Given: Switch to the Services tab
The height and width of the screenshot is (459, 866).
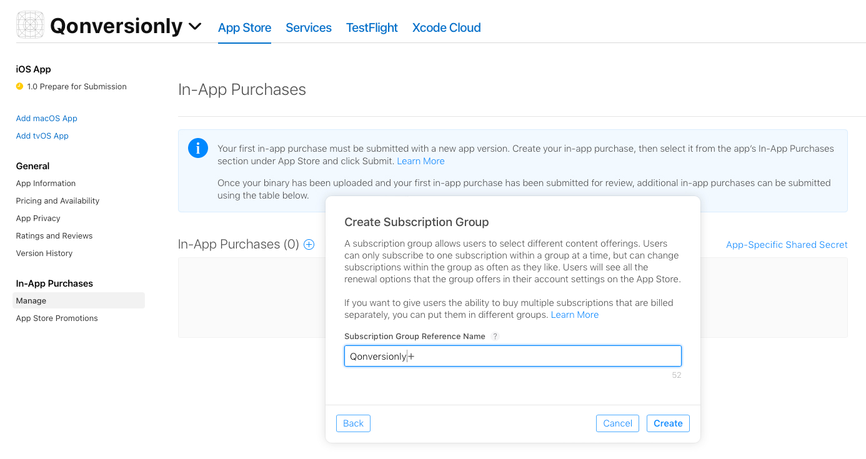Looking at the screenshot, I should click(309, 27).
